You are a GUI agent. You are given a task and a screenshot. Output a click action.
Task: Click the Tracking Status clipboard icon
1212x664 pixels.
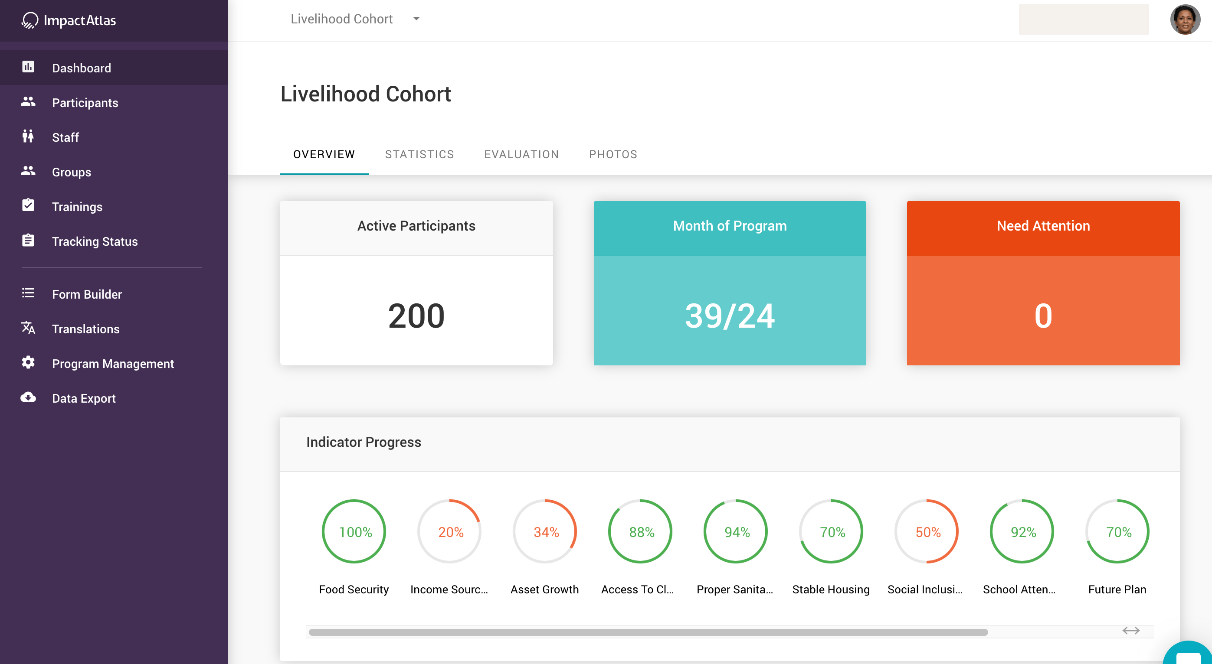pos(28,240)
